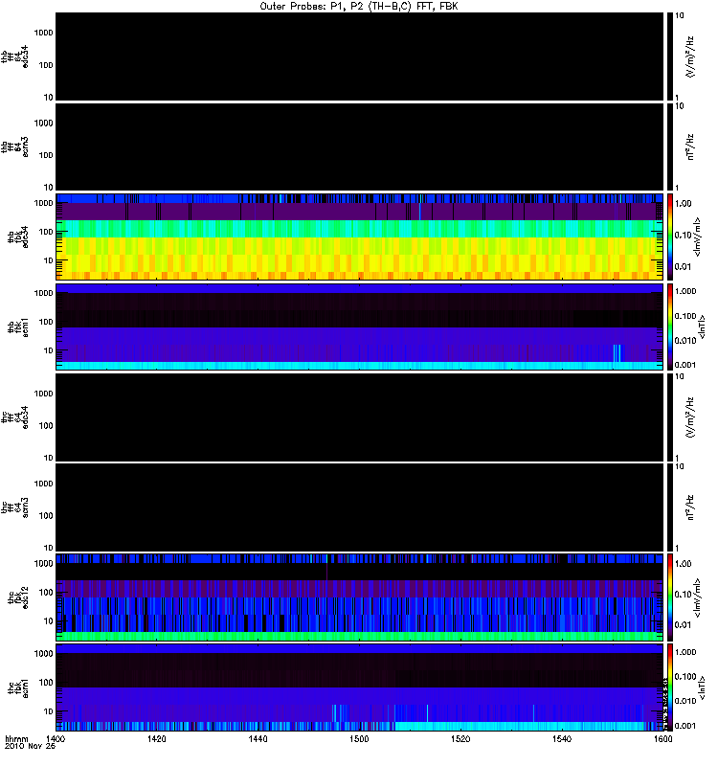Click inside the black thb fff 64 scm3 spectrogram
The image size is (718, 766).
(x=359, y=146)
